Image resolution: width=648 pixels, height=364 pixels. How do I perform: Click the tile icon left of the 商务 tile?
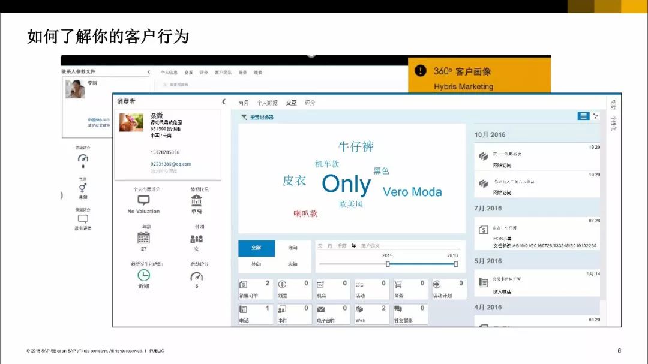(359, 284)
